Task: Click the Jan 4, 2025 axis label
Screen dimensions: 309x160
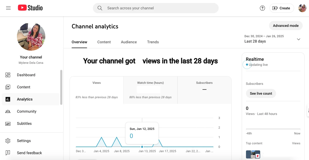Action: click(101, 151)
